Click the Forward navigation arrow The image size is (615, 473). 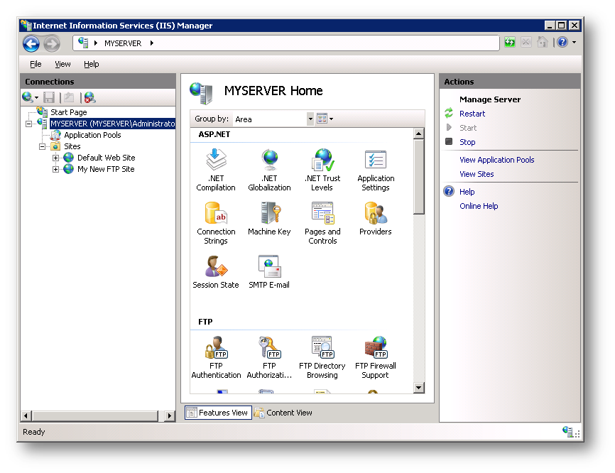[x=52, y=43]
